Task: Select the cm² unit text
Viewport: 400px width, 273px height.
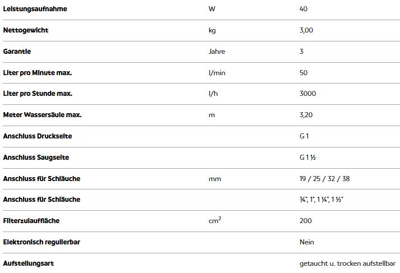Action: click(x=215, y=220)
